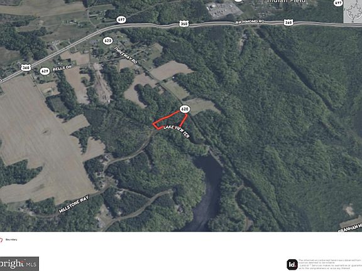Click the 620 shield above Threeway Rd label
The height and width of the screenshot is (271, 362).
click(x=107, y=41)
